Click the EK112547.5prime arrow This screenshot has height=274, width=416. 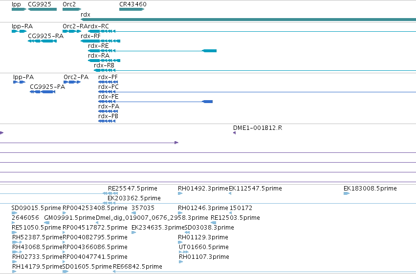pos(230,193)
